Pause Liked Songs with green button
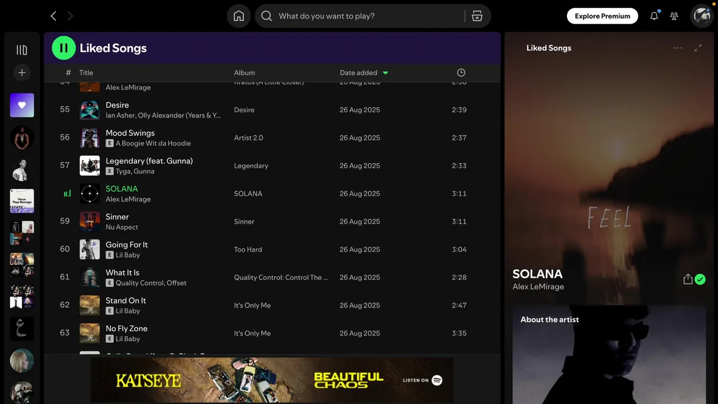 coord(63,48)
